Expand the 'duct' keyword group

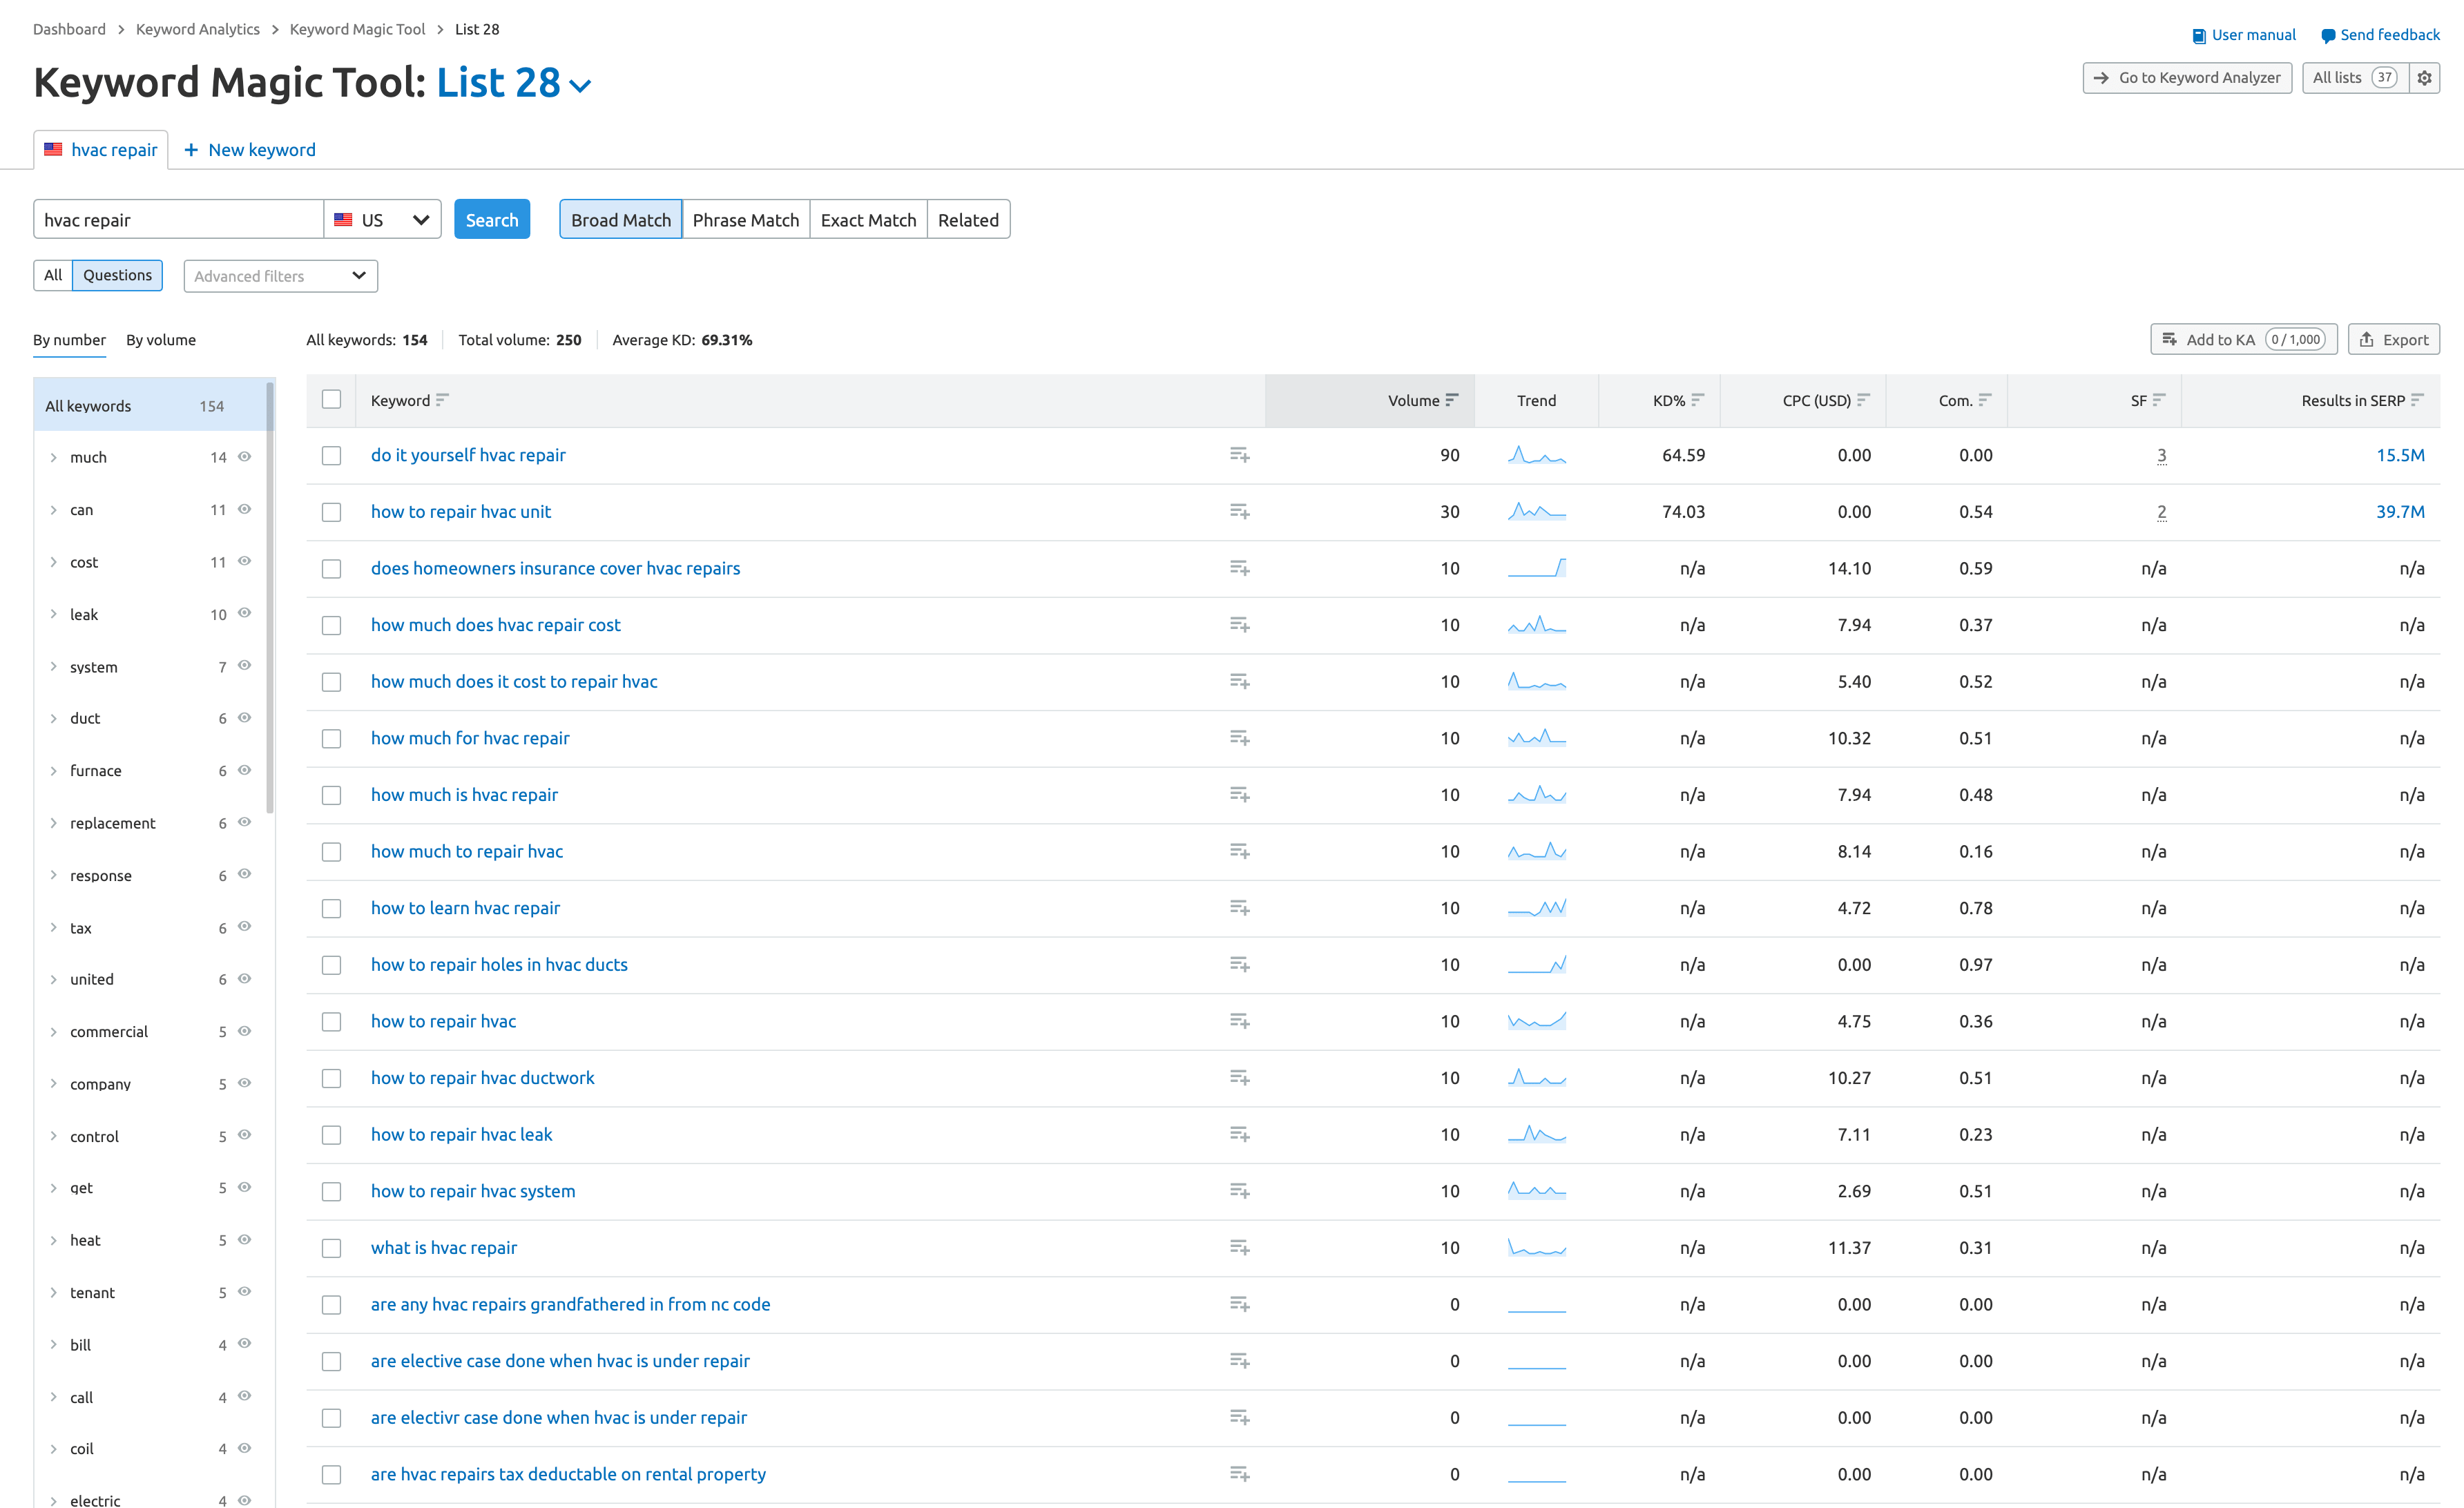pos(53,718)
